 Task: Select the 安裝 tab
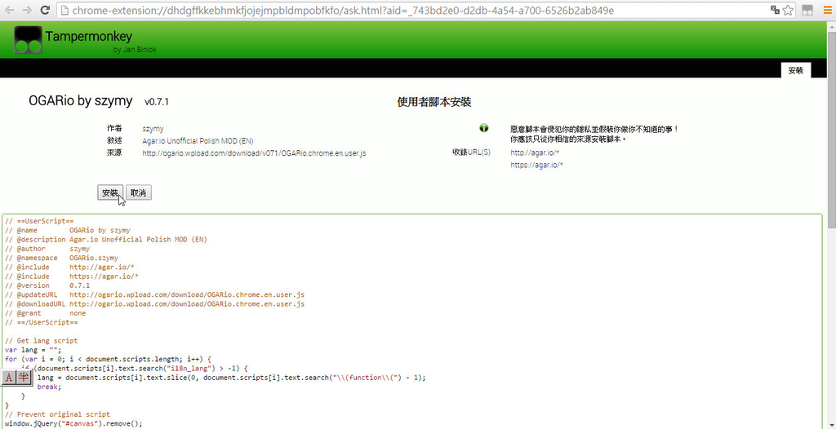[795, 70]
